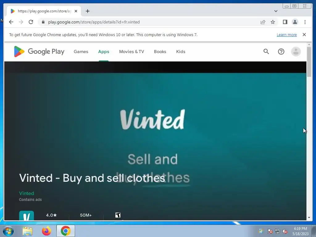Image resolution: width=316 pixels, height=237 pixels.
Task: Launch Firefox from the taskbar
Action: click(x=46, y=231)
